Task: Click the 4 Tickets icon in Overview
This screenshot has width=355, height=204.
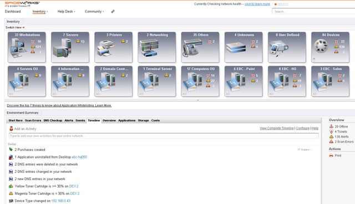Action: pos(331,131)
